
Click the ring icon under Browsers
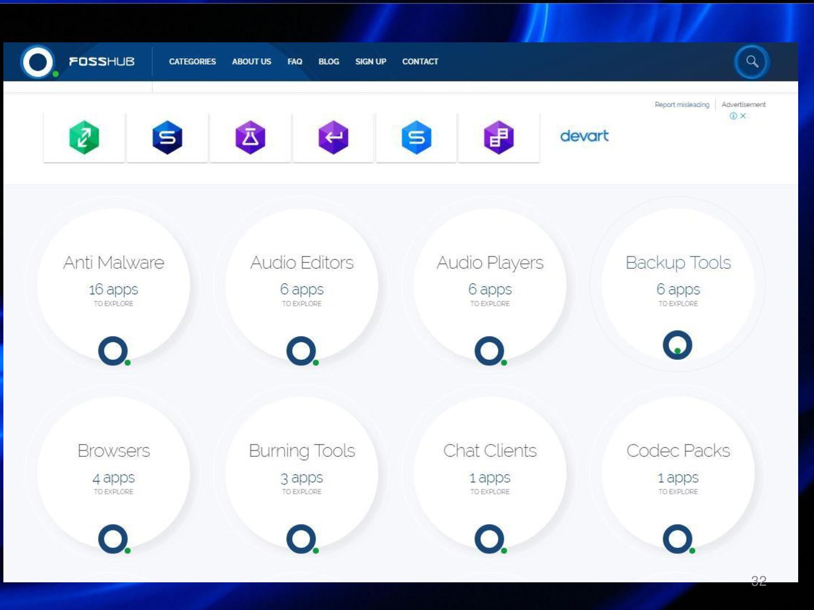[x=114, y=539]
